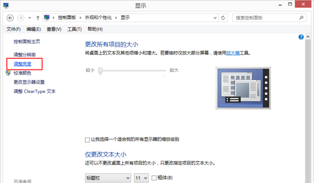Focus the 搜索控制面板 search box
The image size is (314, 183).
269,18
